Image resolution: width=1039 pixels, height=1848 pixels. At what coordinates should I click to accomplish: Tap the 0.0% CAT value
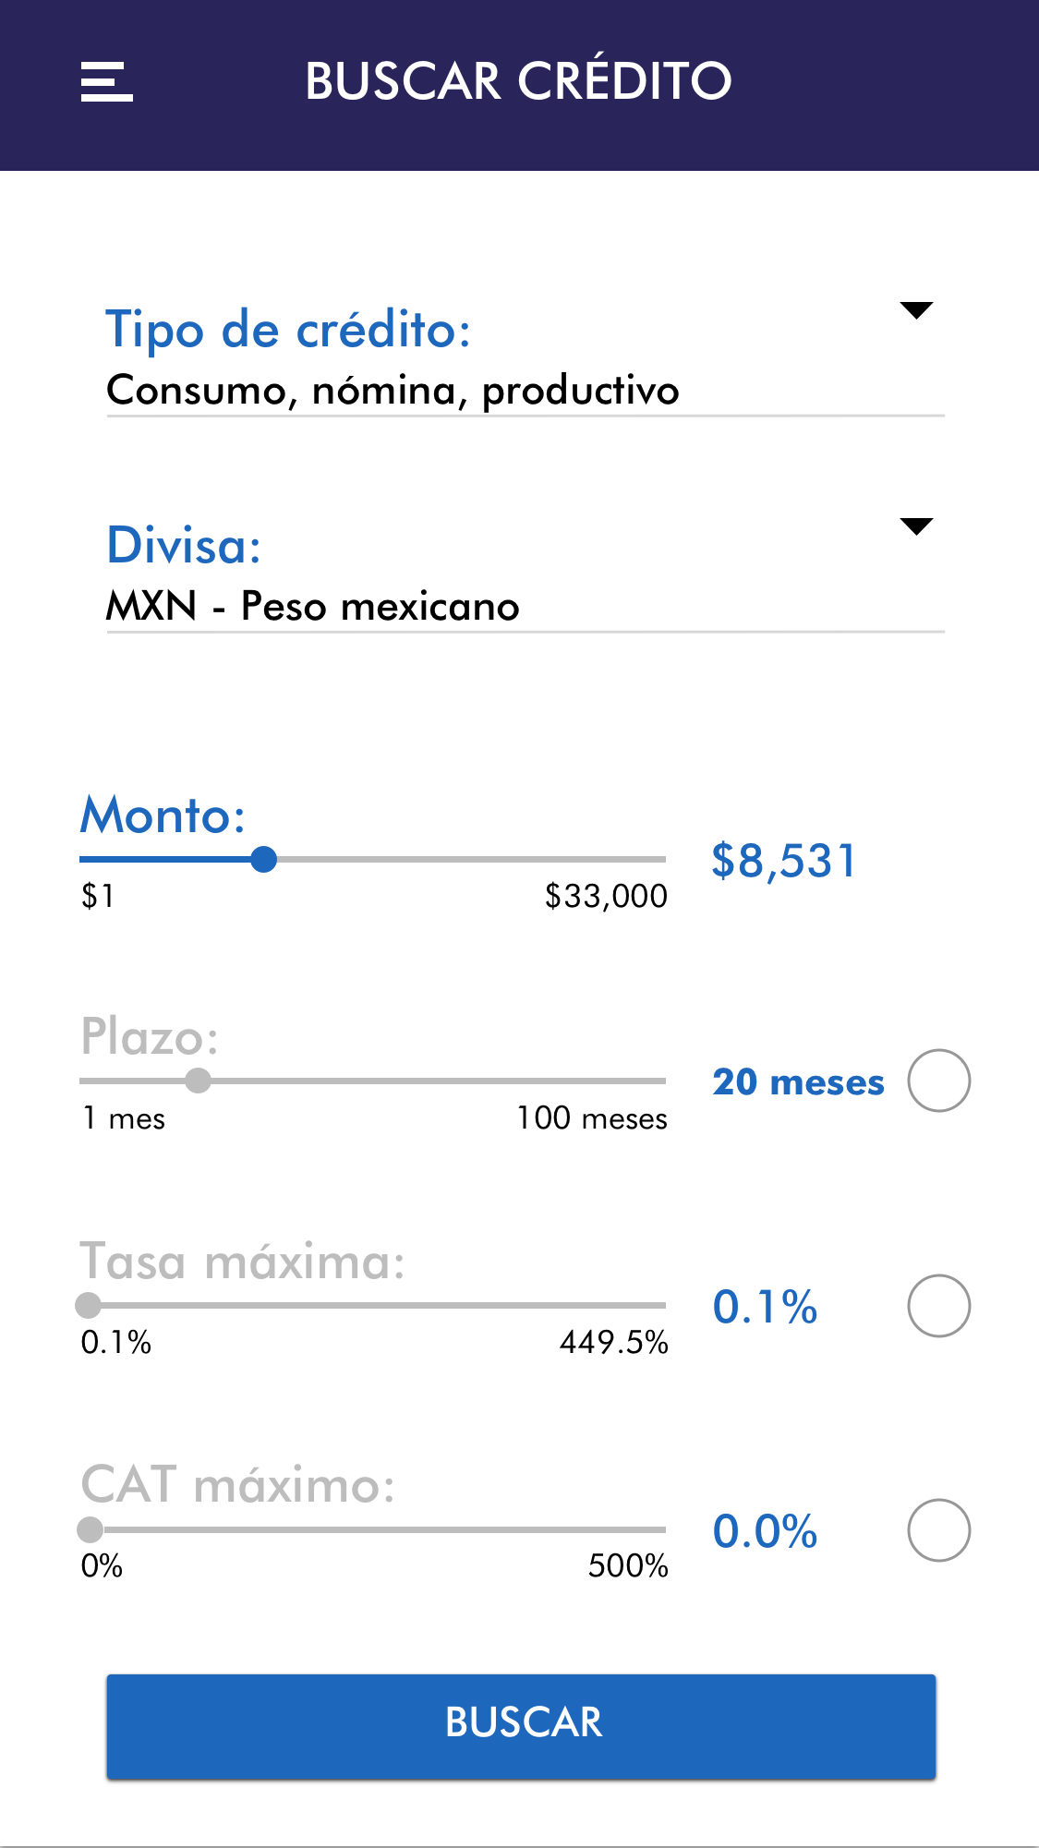click(x=765, y=1531)
